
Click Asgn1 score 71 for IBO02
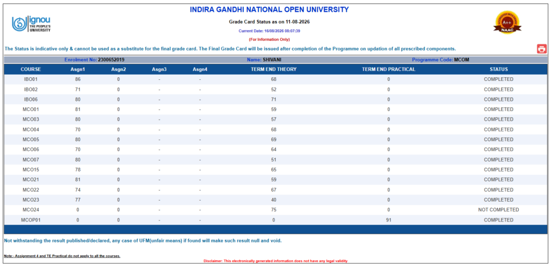click(77, 89)
